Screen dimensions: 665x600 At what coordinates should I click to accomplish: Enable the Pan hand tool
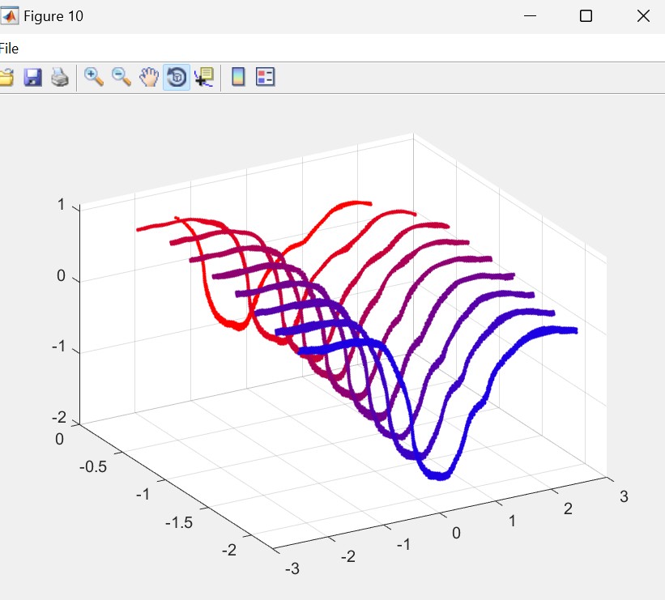coord(148,78)
